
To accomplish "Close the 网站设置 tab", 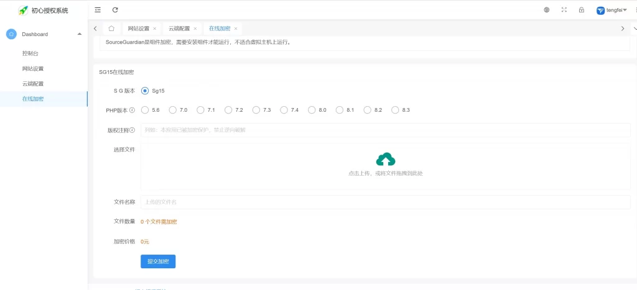I will click(154, 29).
